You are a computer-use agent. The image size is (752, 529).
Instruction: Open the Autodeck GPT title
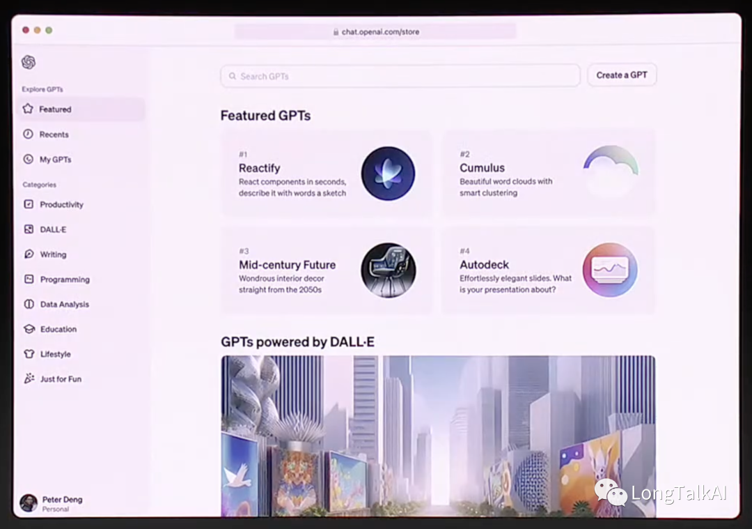tap(485, 265)
